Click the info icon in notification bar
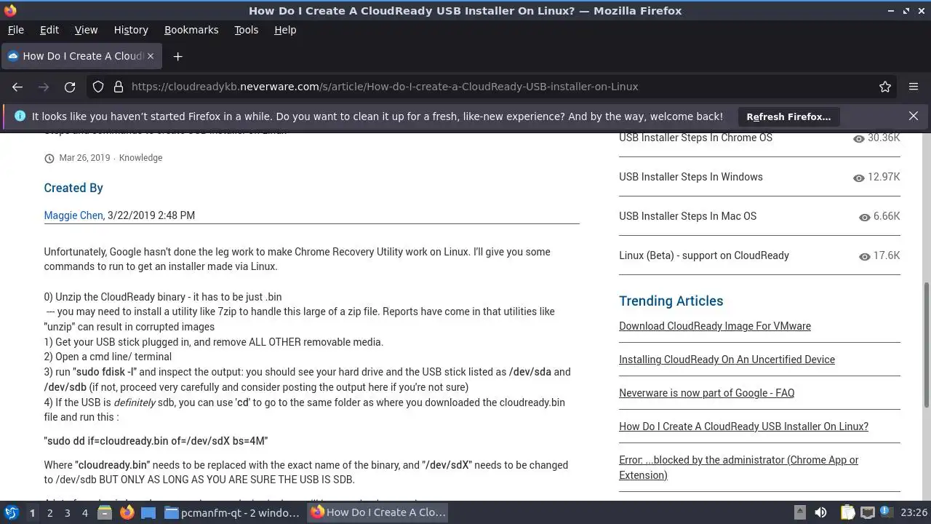 [19, 116]
